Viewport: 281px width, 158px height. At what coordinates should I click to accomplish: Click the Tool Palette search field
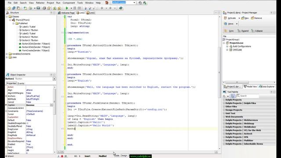pos(248,96)
